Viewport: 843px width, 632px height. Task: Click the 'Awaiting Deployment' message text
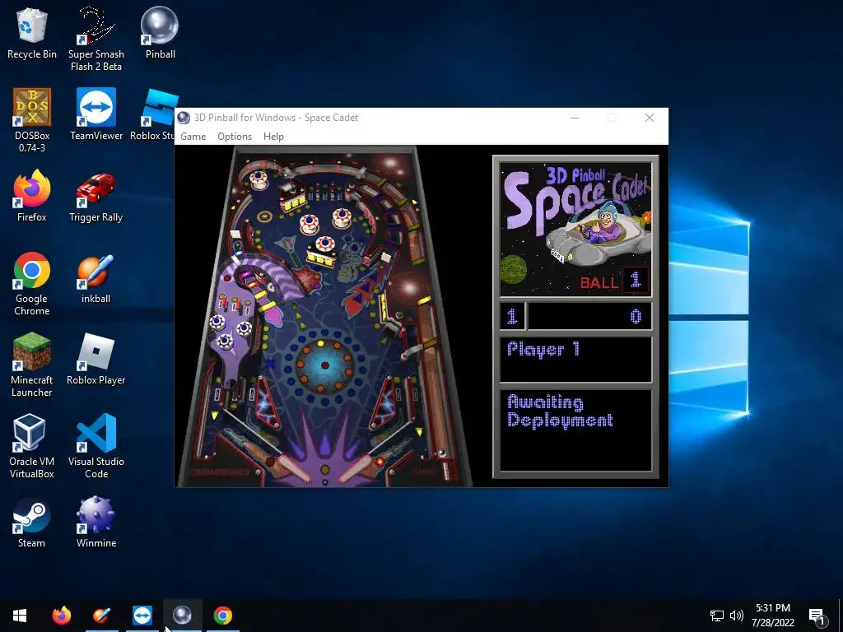pos(560,411)
